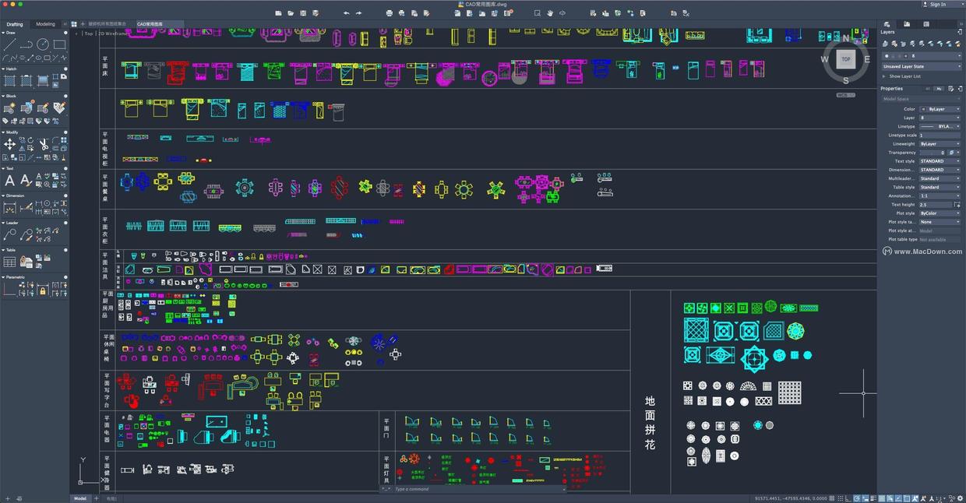966x503 pixels.
Task: Click the Print icon in toolbar
Action: tap(389, 13)
